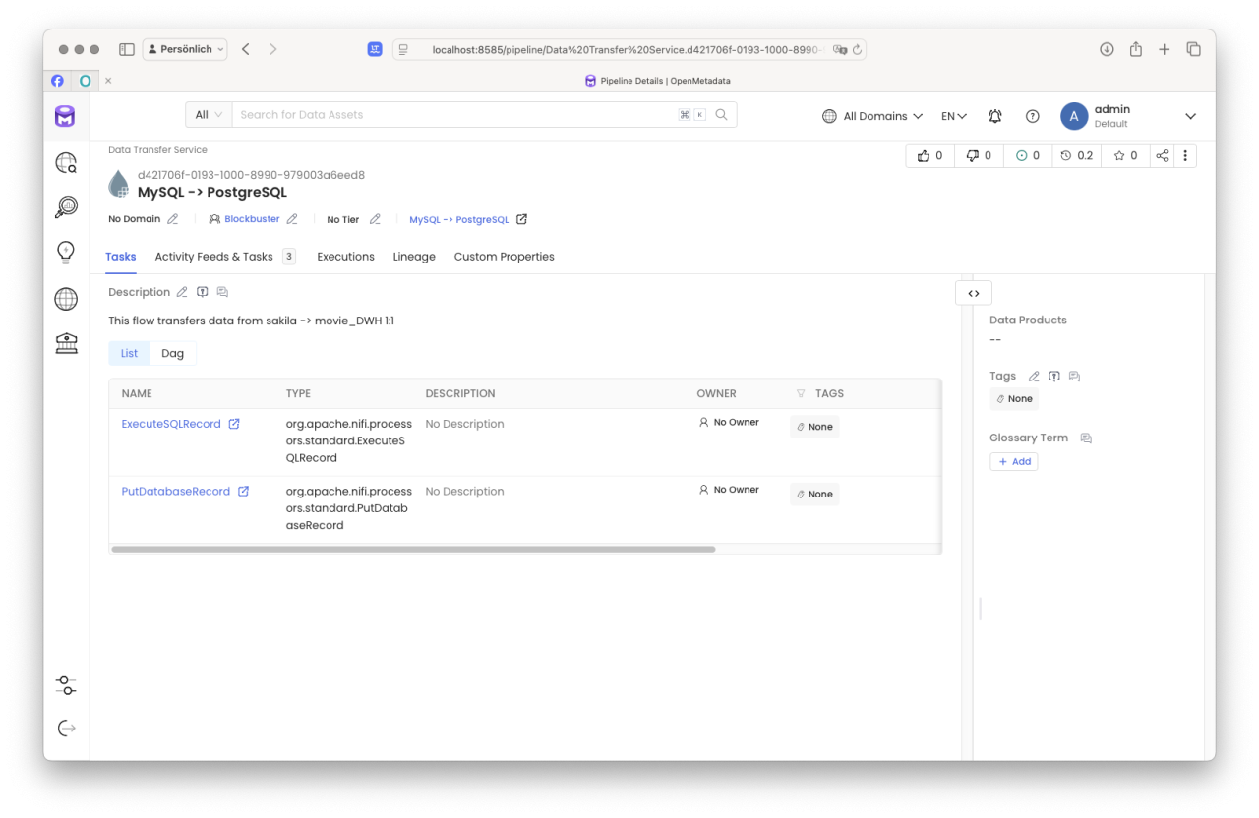Open the three-dot manage menu

[x=1185, y=155]
